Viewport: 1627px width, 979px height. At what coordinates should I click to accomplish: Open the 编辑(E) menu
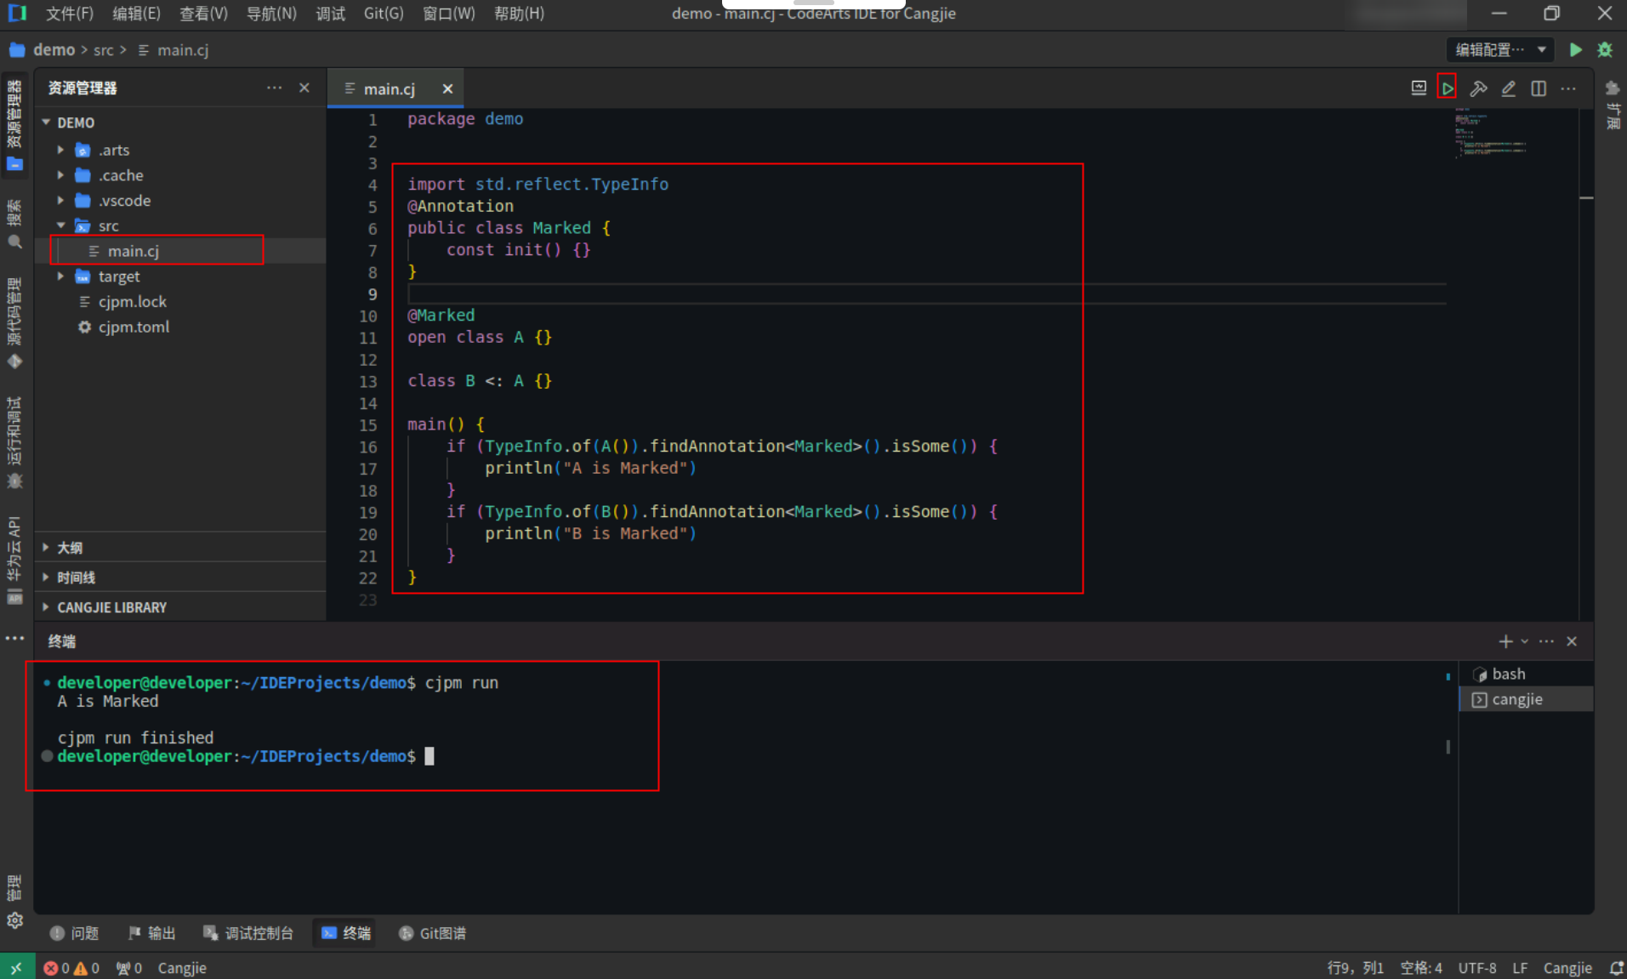pos(136,14)
